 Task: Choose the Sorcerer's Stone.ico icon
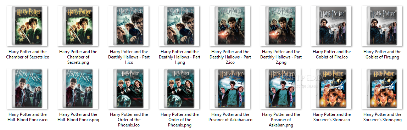(332, 89)
